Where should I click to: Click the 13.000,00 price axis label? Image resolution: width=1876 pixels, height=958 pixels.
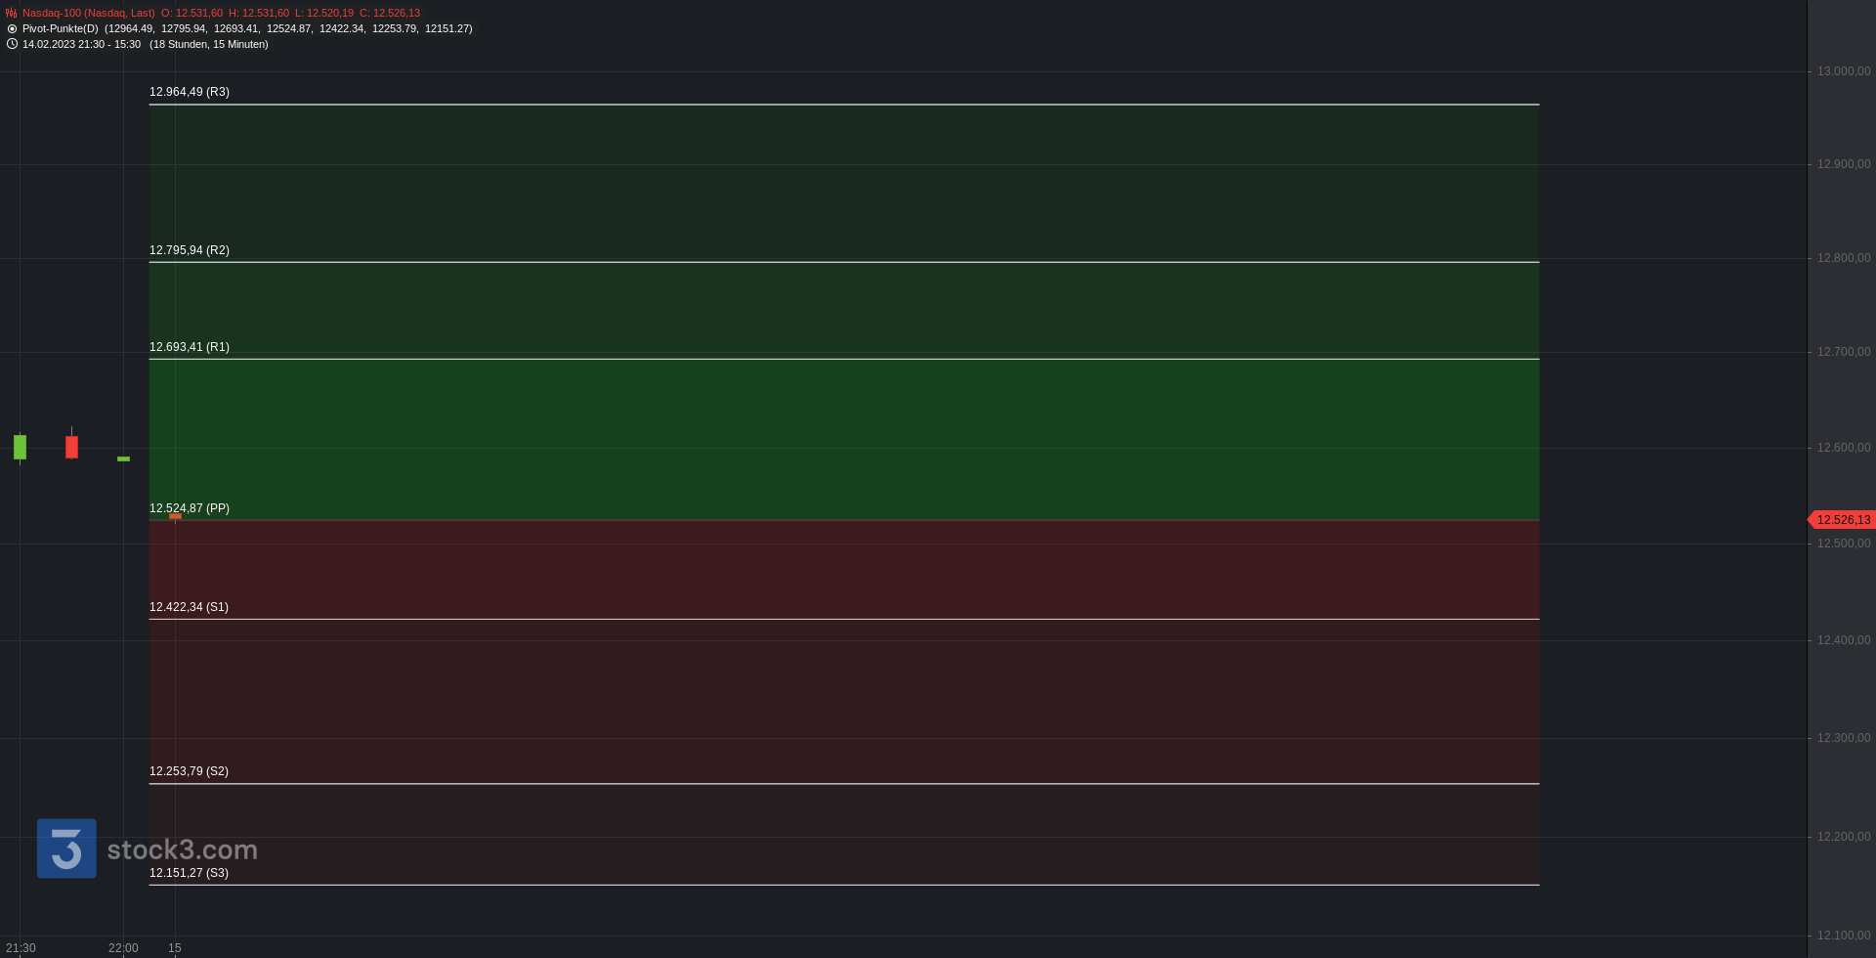(x=1844, y=71)
